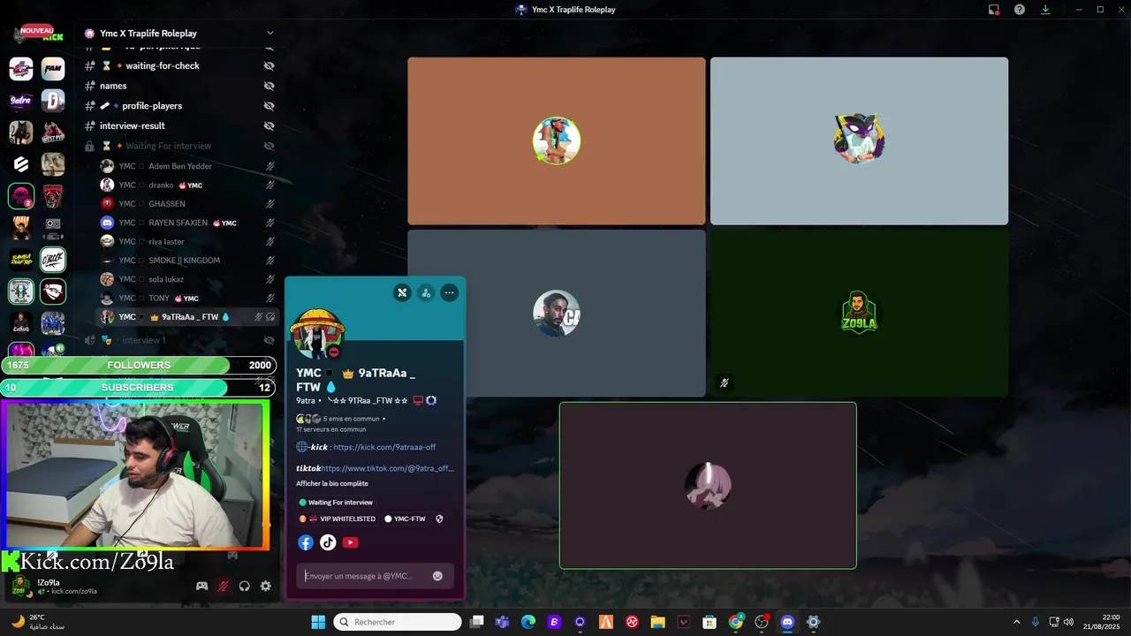Open YouTube connection on profile
Viewport: 1131px width, 636px height.
click(x=350, y=542)
